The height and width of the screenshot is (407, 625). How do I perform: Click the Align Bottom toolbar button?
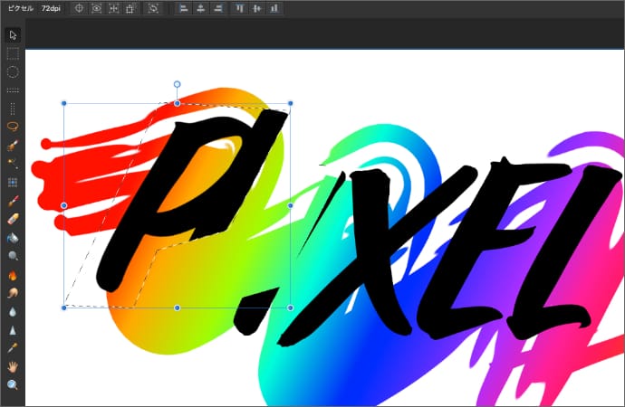[x=274, y=8]
